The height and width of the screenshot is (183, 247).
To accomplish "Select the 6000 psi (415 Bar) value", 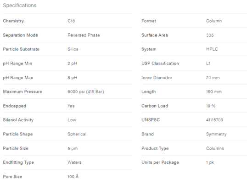I will (x=86, y=91).
